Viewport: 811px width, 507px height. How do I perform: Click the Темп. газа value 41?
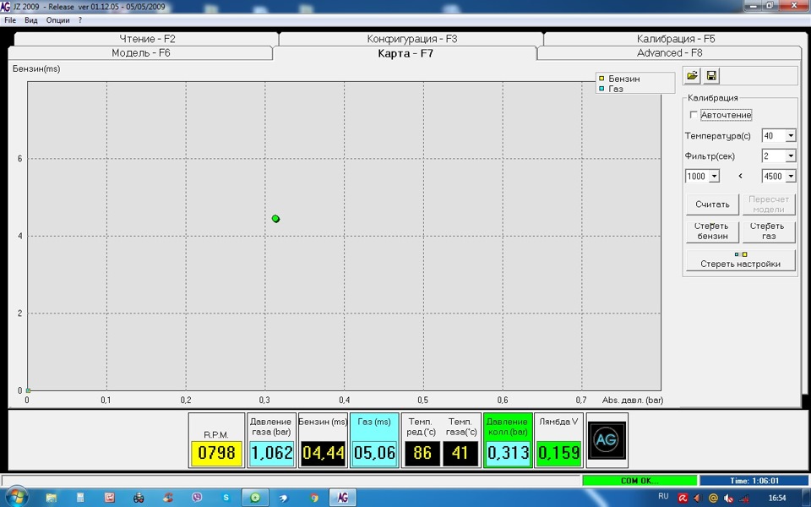[460, 453]
